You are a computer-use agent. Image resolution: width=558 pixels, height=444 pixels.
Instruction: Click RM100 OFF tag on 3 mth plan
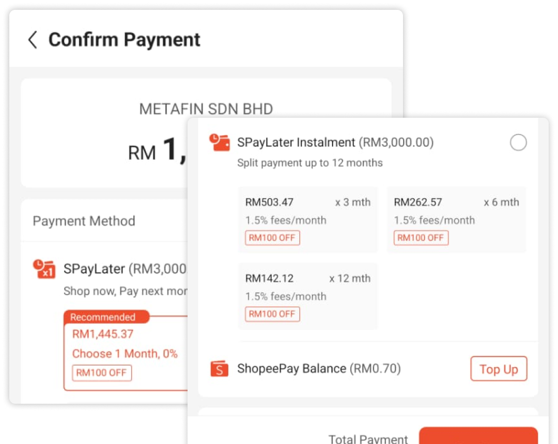pos(272,238)
